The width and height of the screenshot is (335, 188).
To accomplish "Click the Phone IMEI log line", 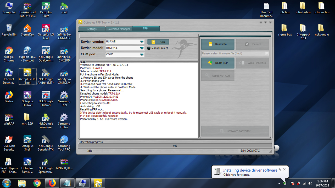I will pos(99,100).
